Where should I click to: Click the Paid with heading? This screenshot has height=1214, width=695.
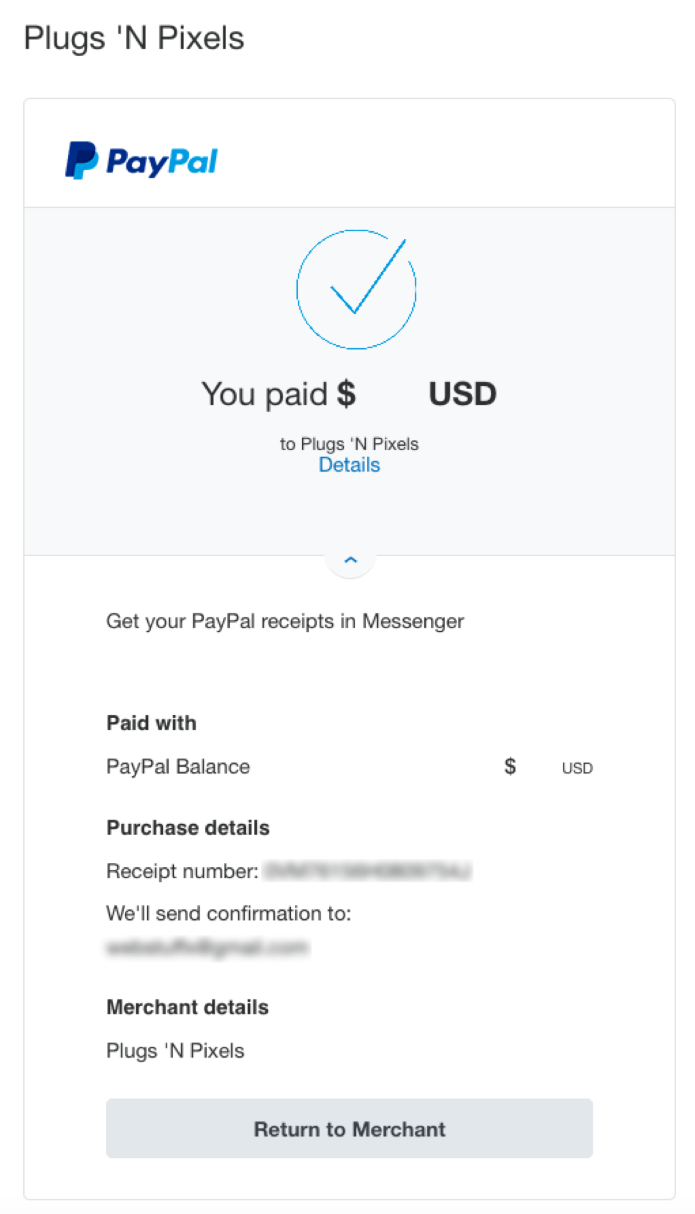click(x=151, y=723)
